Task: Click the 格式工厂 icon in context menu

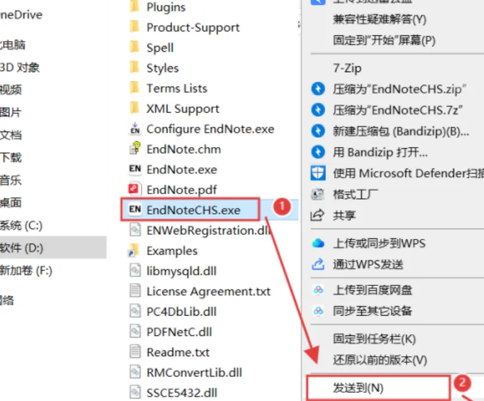Action: tap(318, 194)
